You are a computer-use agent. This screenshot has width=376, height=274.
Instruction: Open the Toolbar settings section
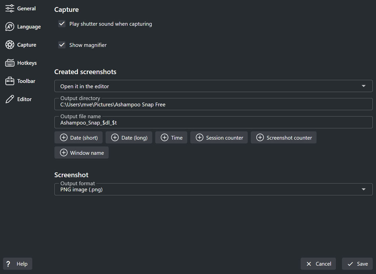coord(20,81)
